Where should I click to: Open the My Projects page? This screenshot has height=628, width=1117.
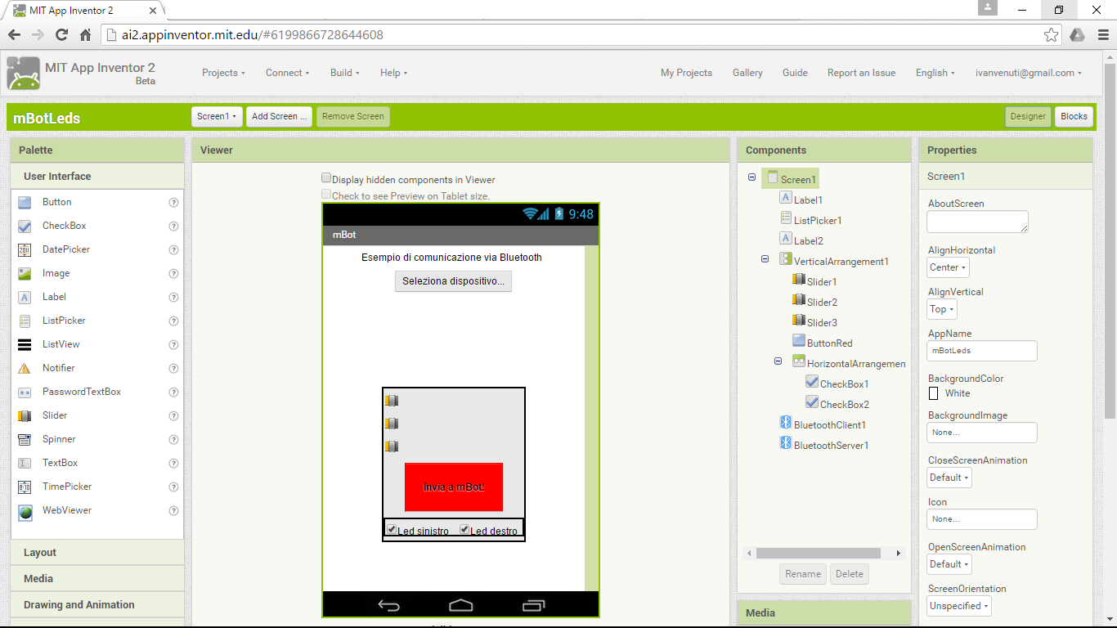(x=686, y=73)
